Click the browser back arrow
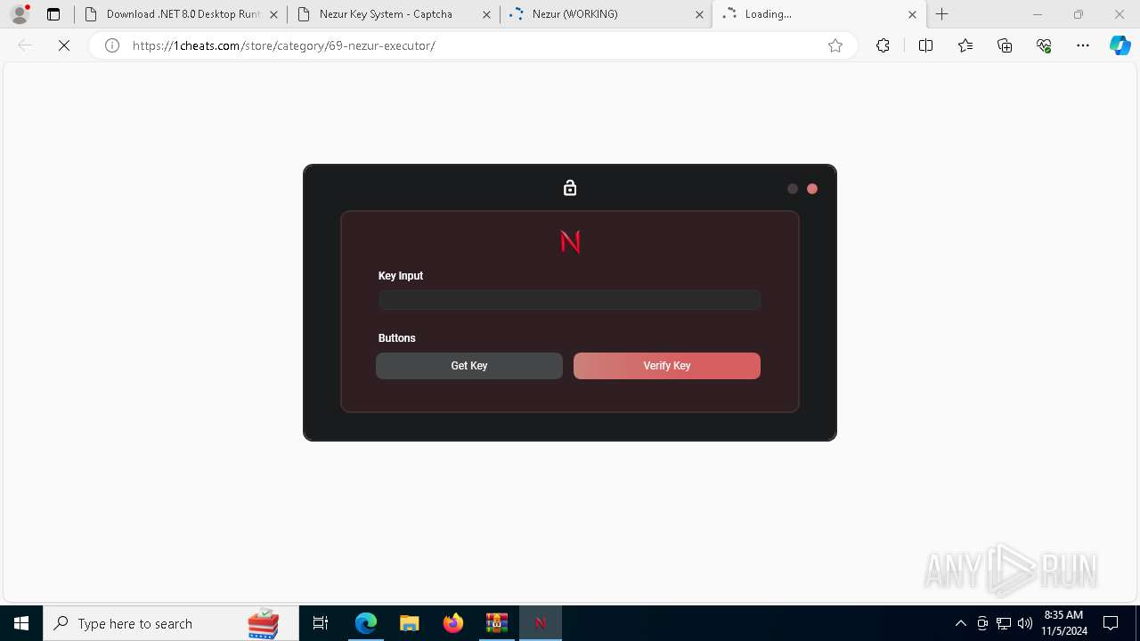The width and height of the screenshot is (1140, 641). tap(25, 45)
